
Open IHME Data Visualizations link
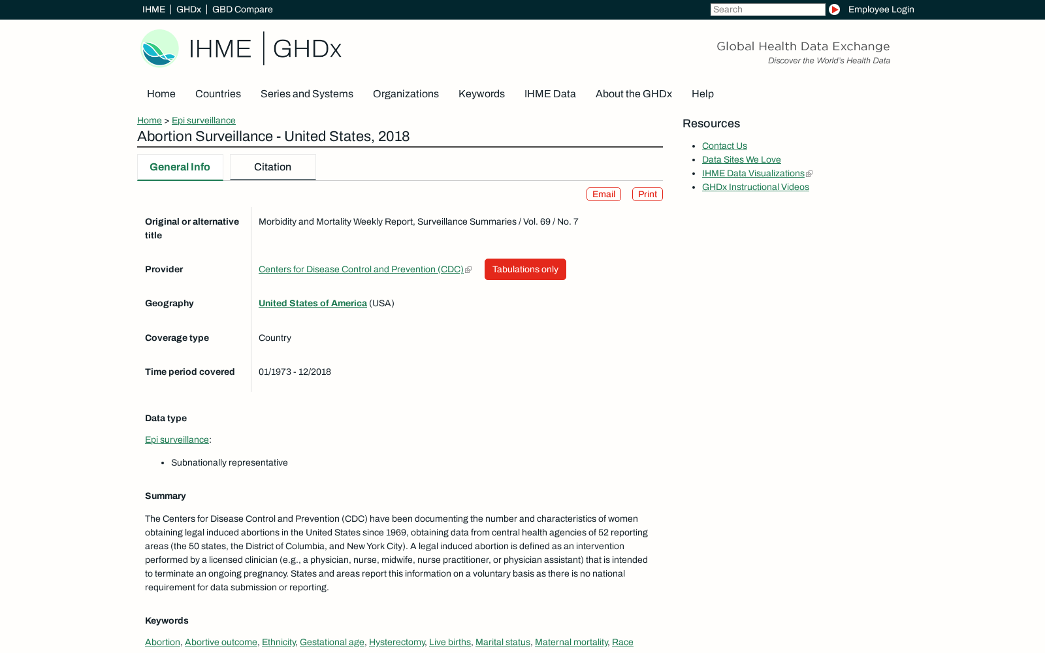(753, 174)
